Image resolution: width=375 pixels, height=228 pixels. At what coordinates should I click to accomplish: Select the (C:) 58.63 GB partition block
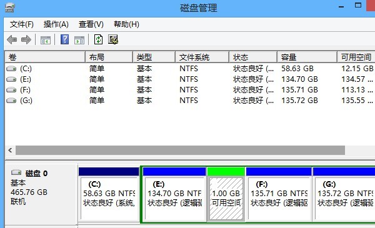click(x=109, y=194)
